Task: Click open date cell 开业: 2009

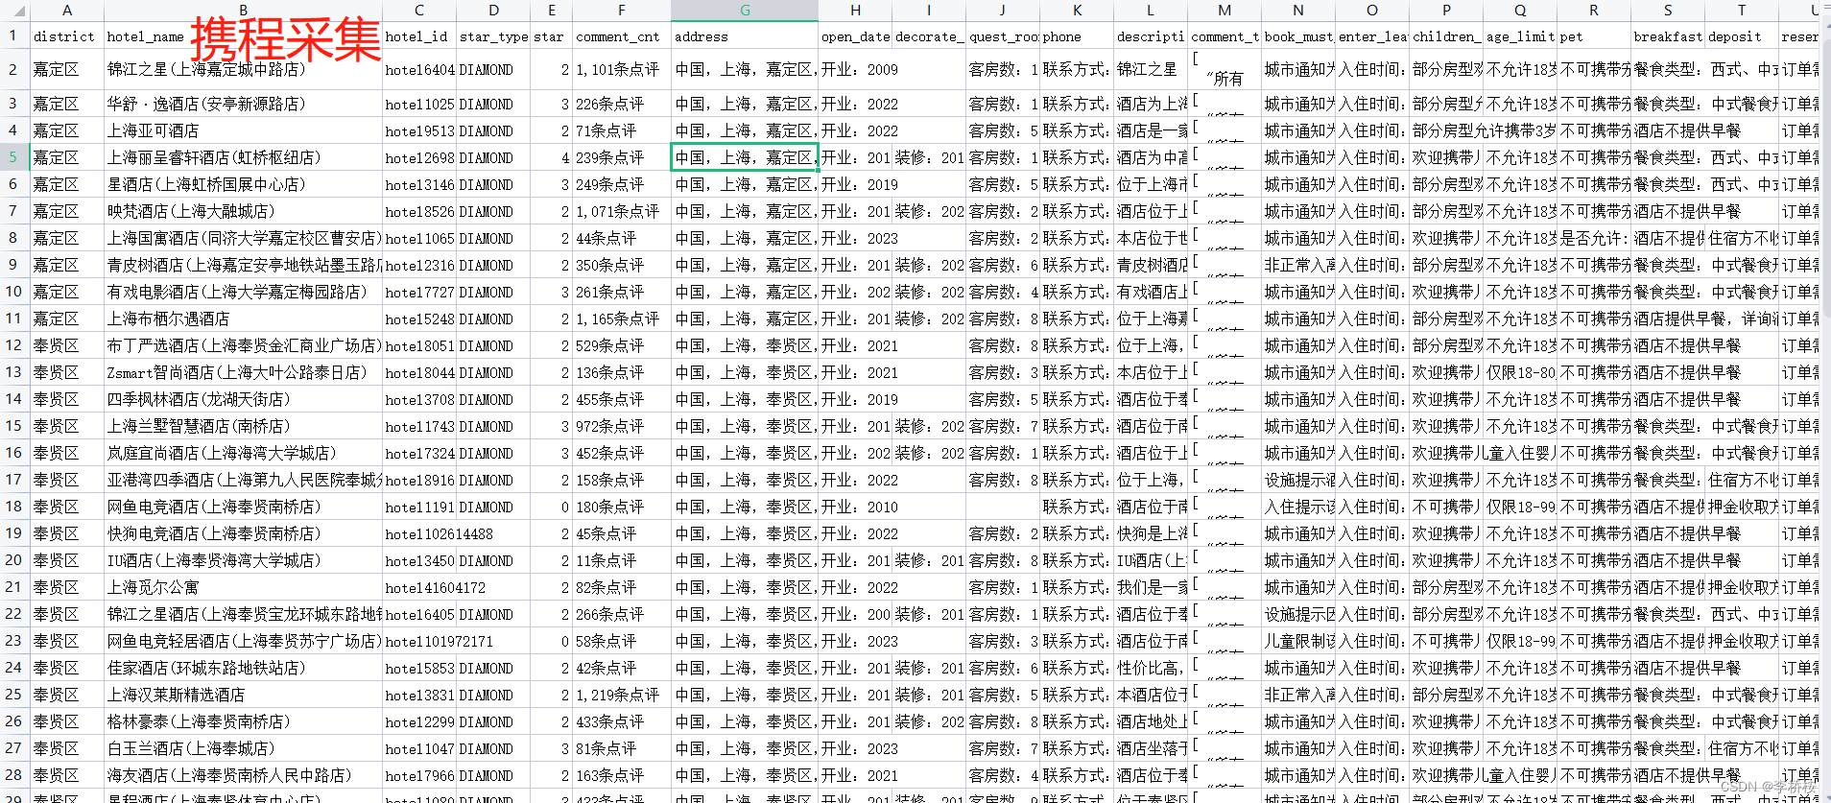Action: coord(855,70)
